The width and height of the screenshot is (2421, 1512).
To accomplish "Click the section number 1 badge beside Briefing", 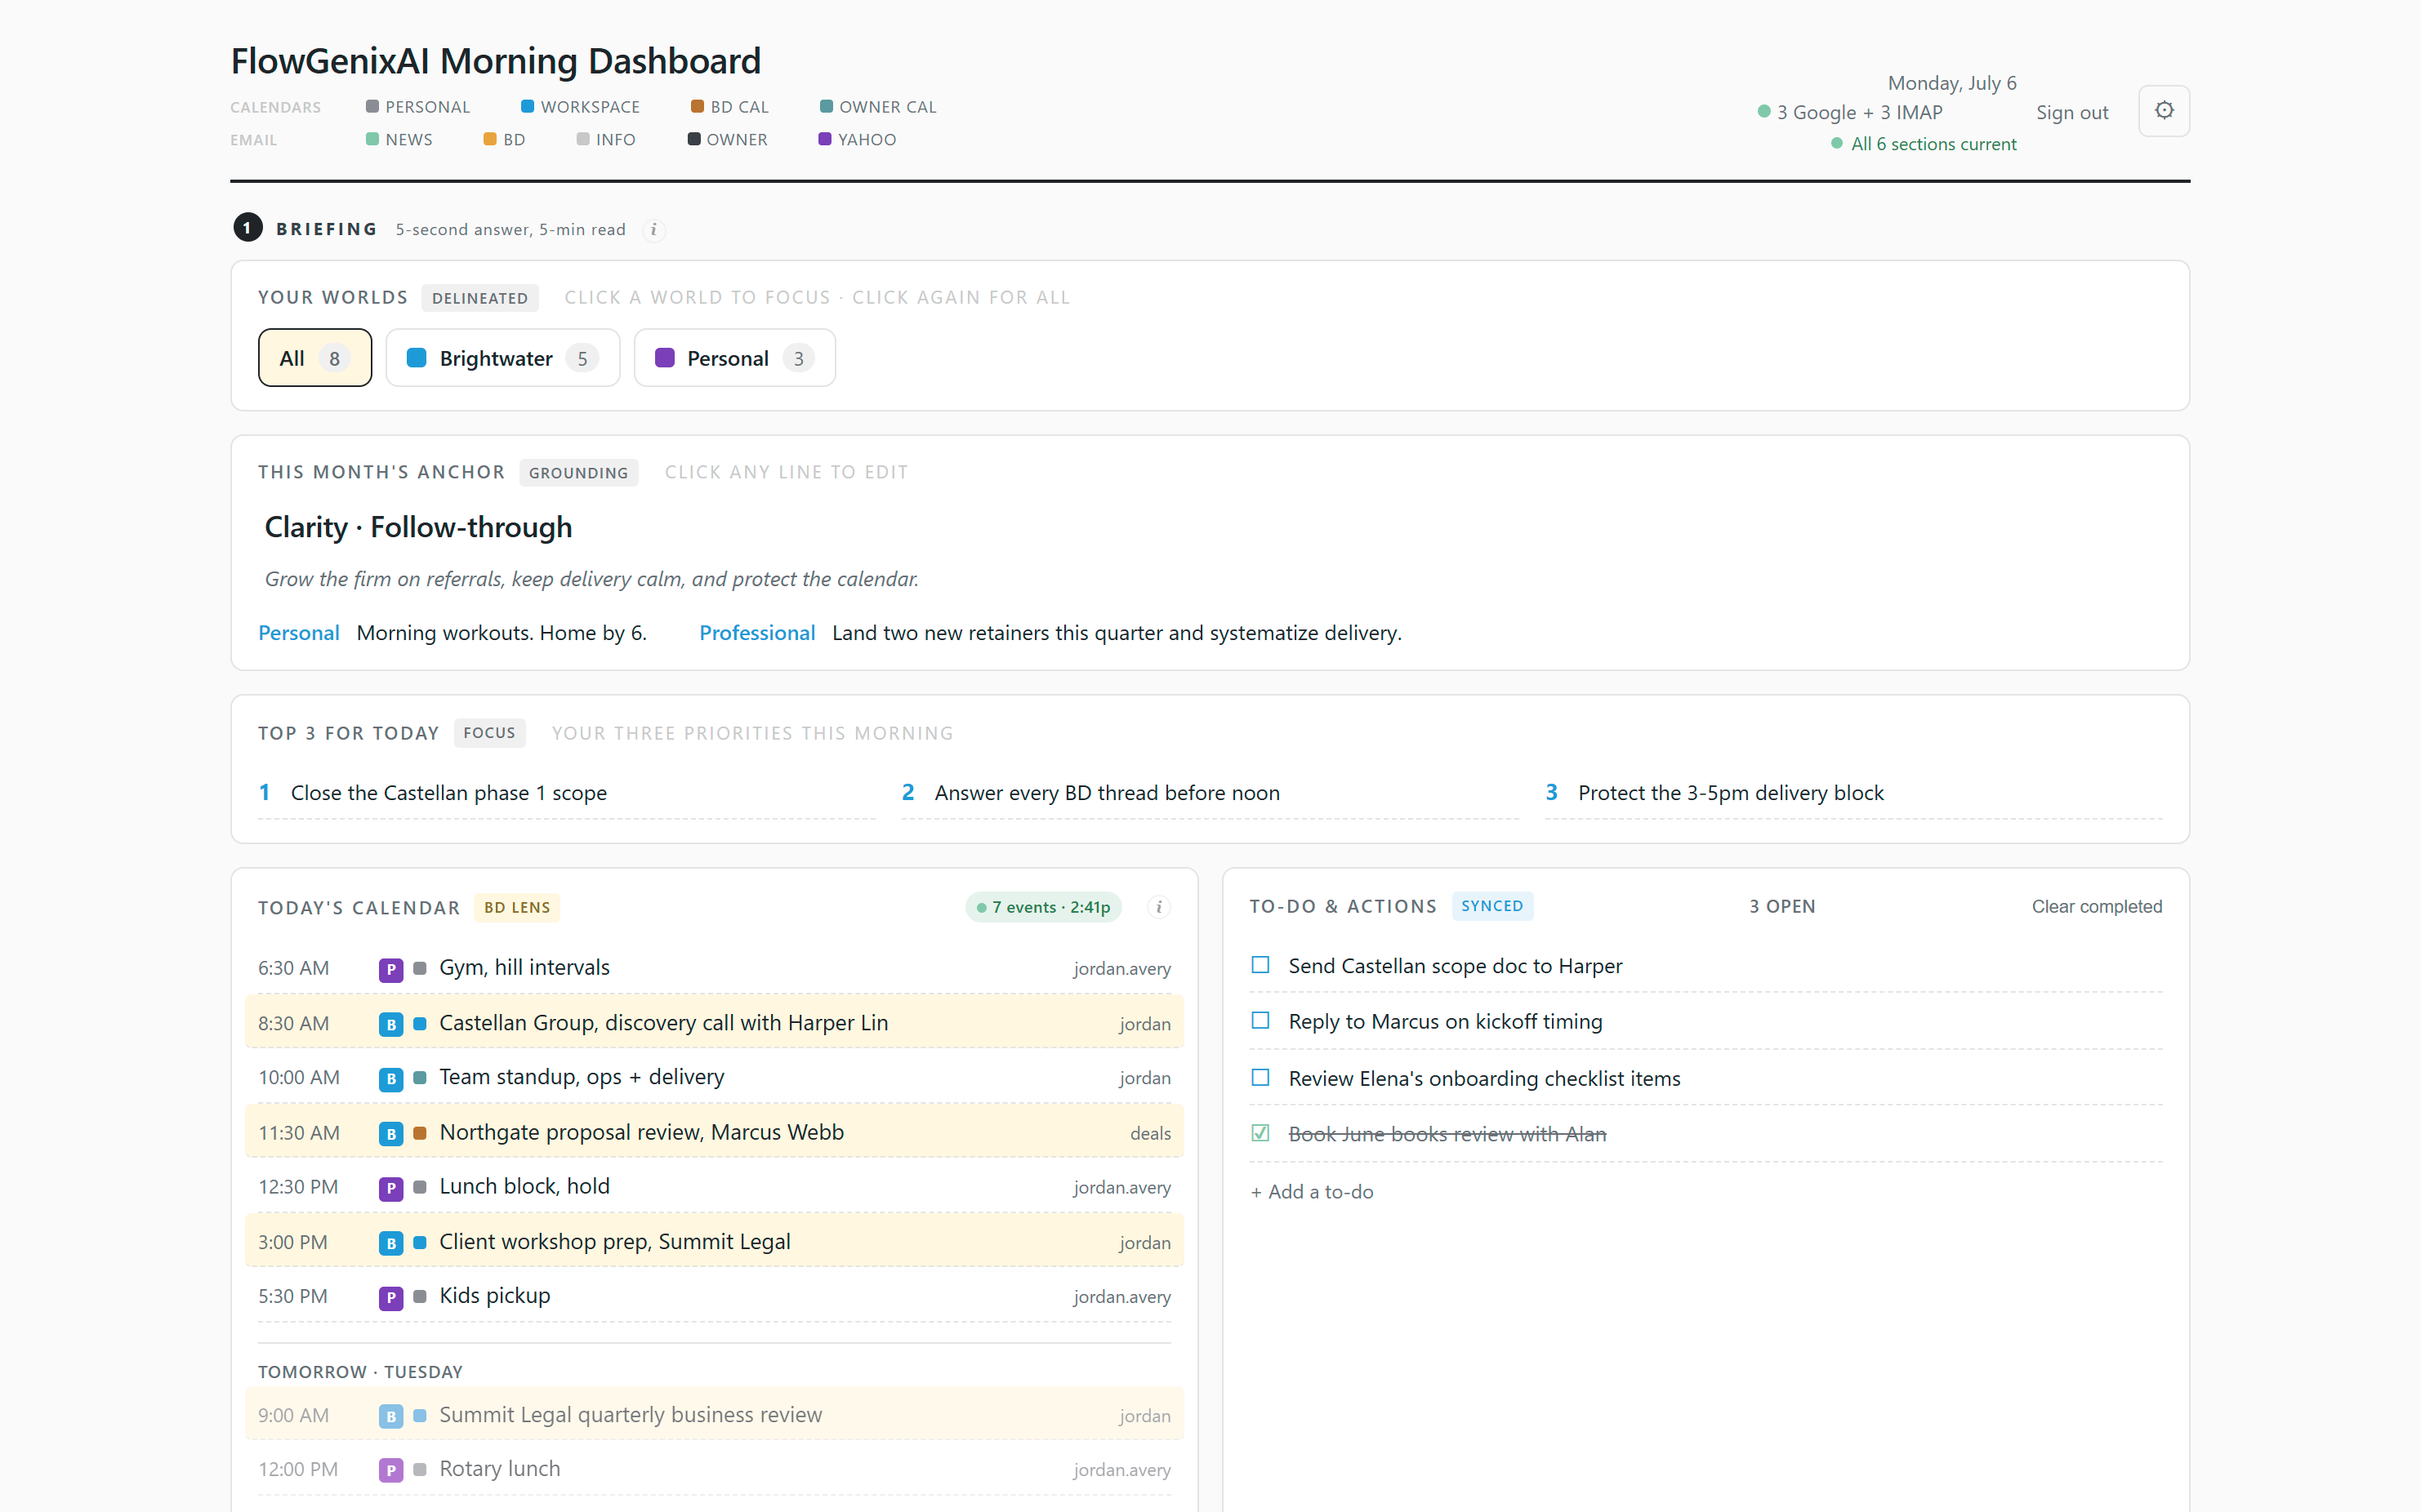I will 247,228.
